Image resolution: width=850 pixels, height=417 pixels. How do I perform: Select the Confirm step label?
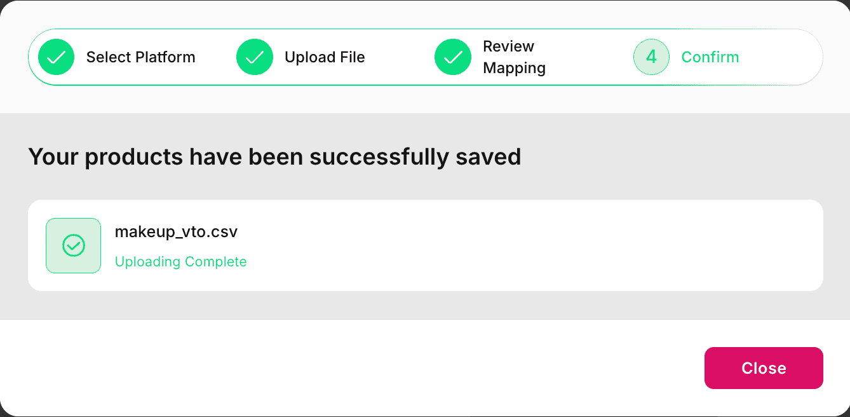click(710, 57)
